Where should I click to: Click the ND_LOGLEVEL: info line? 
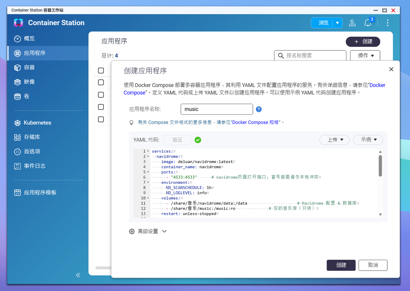tap(186, 193)
